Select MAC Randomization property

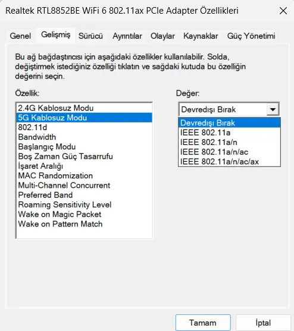click(85, 176)
